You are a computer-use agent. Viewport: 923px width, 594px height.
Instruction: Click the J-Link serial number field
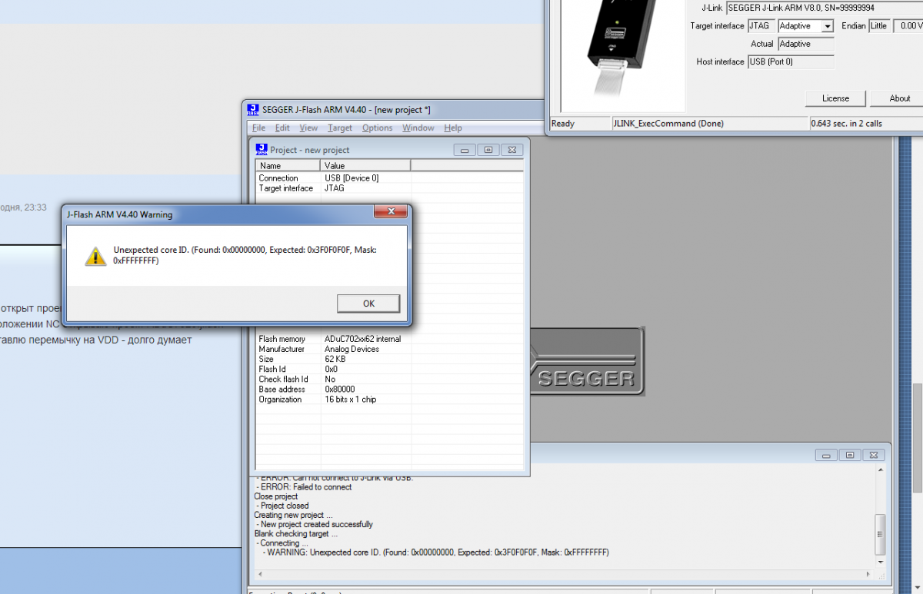(x=823, y=8)
